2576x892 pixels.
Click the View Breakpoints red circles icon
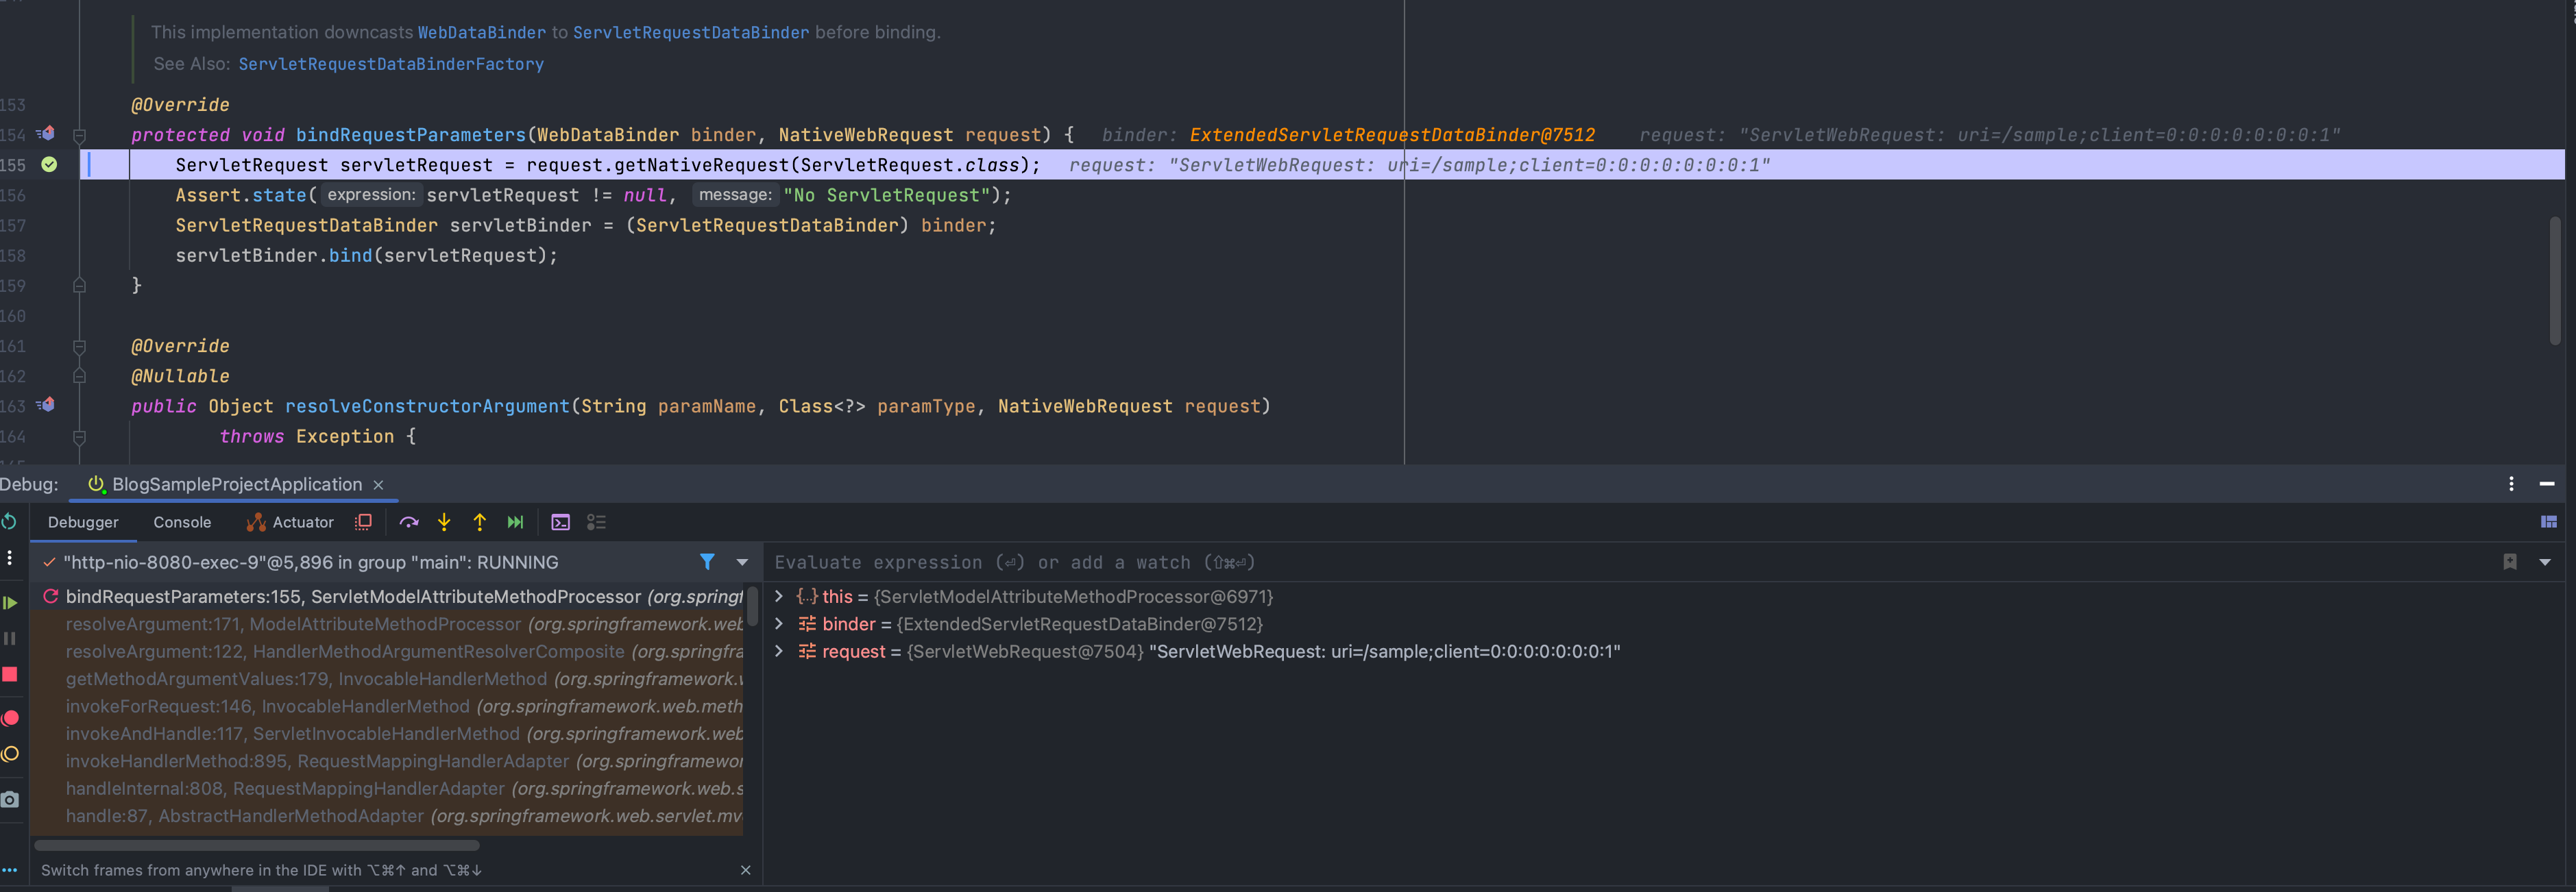tap(10, 718)
